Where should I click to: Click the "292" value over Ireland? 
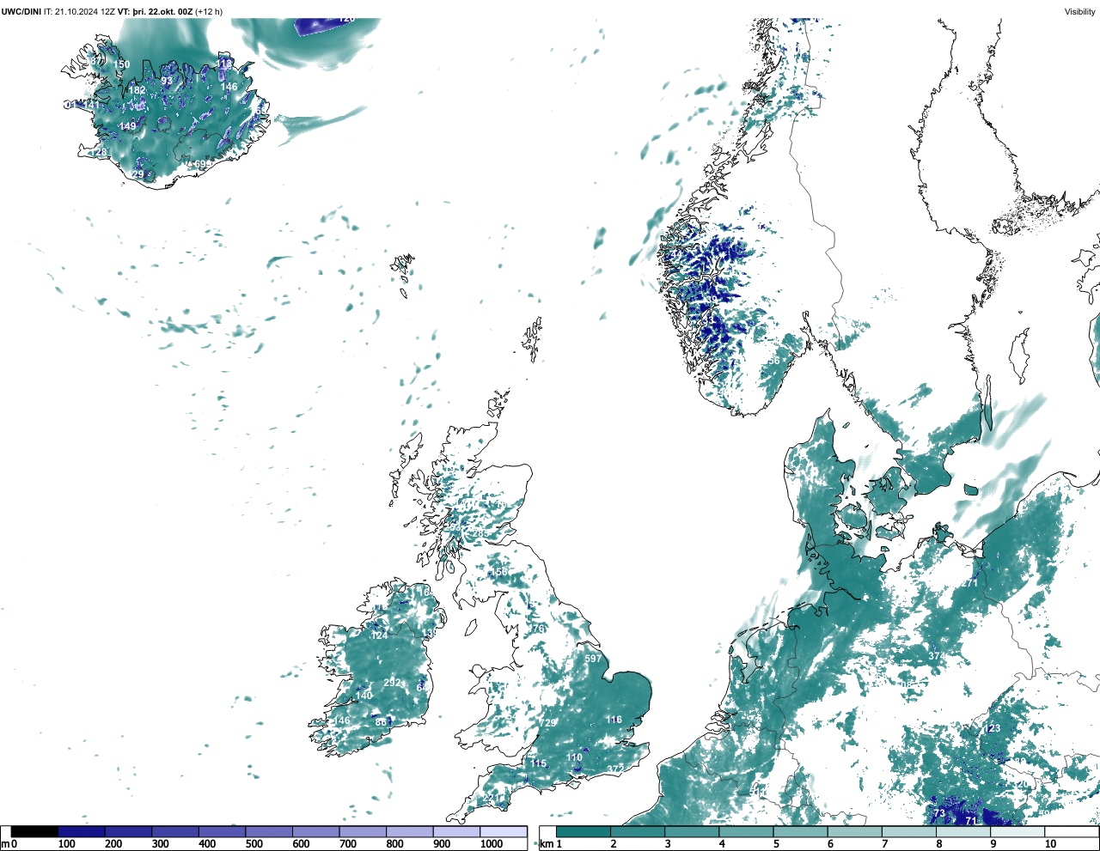tap(392, 683)
